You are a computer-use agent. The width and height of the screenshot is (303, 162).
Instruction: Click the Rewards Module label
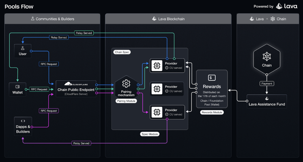pos(212,112)
